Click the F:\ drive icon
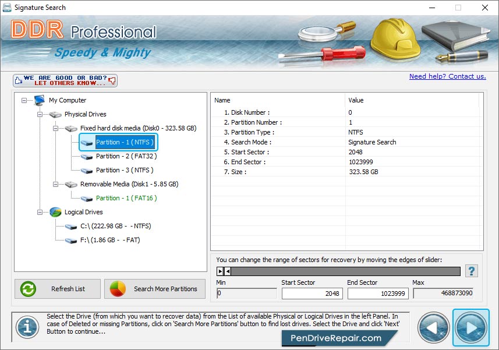Viewport: 499px width, 350px height. point(71,241)
